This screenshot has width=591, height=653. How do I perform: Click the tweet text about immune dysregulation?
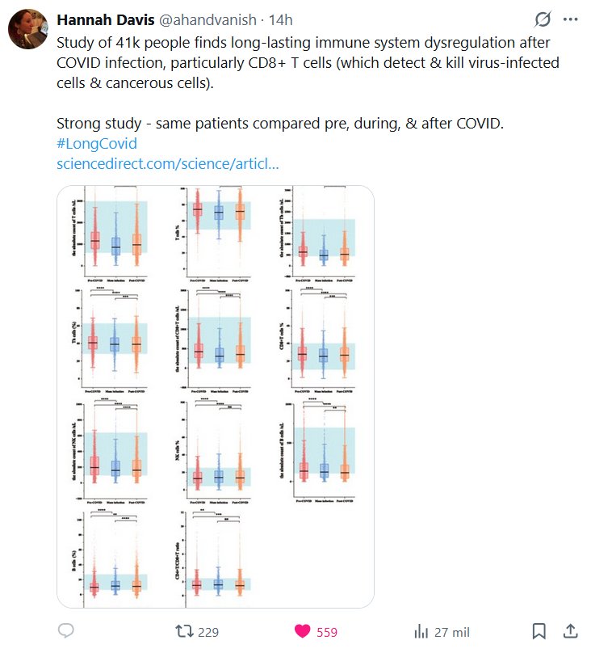point(307,62)
